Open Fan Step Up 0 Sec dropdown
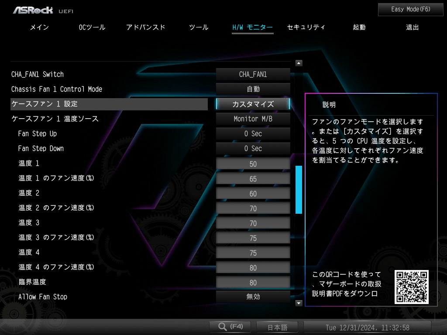This screenshot has height=335, width=447. pos(253,133)
